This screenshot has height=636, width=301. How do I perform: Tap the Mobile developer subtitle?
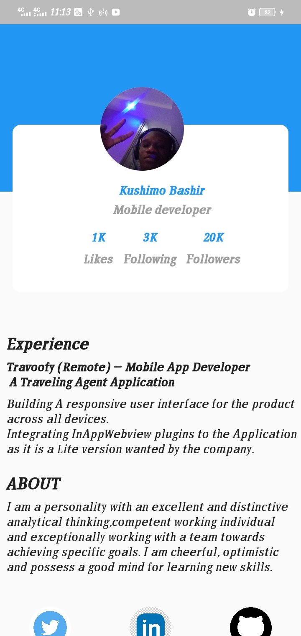tap(162, 210)
